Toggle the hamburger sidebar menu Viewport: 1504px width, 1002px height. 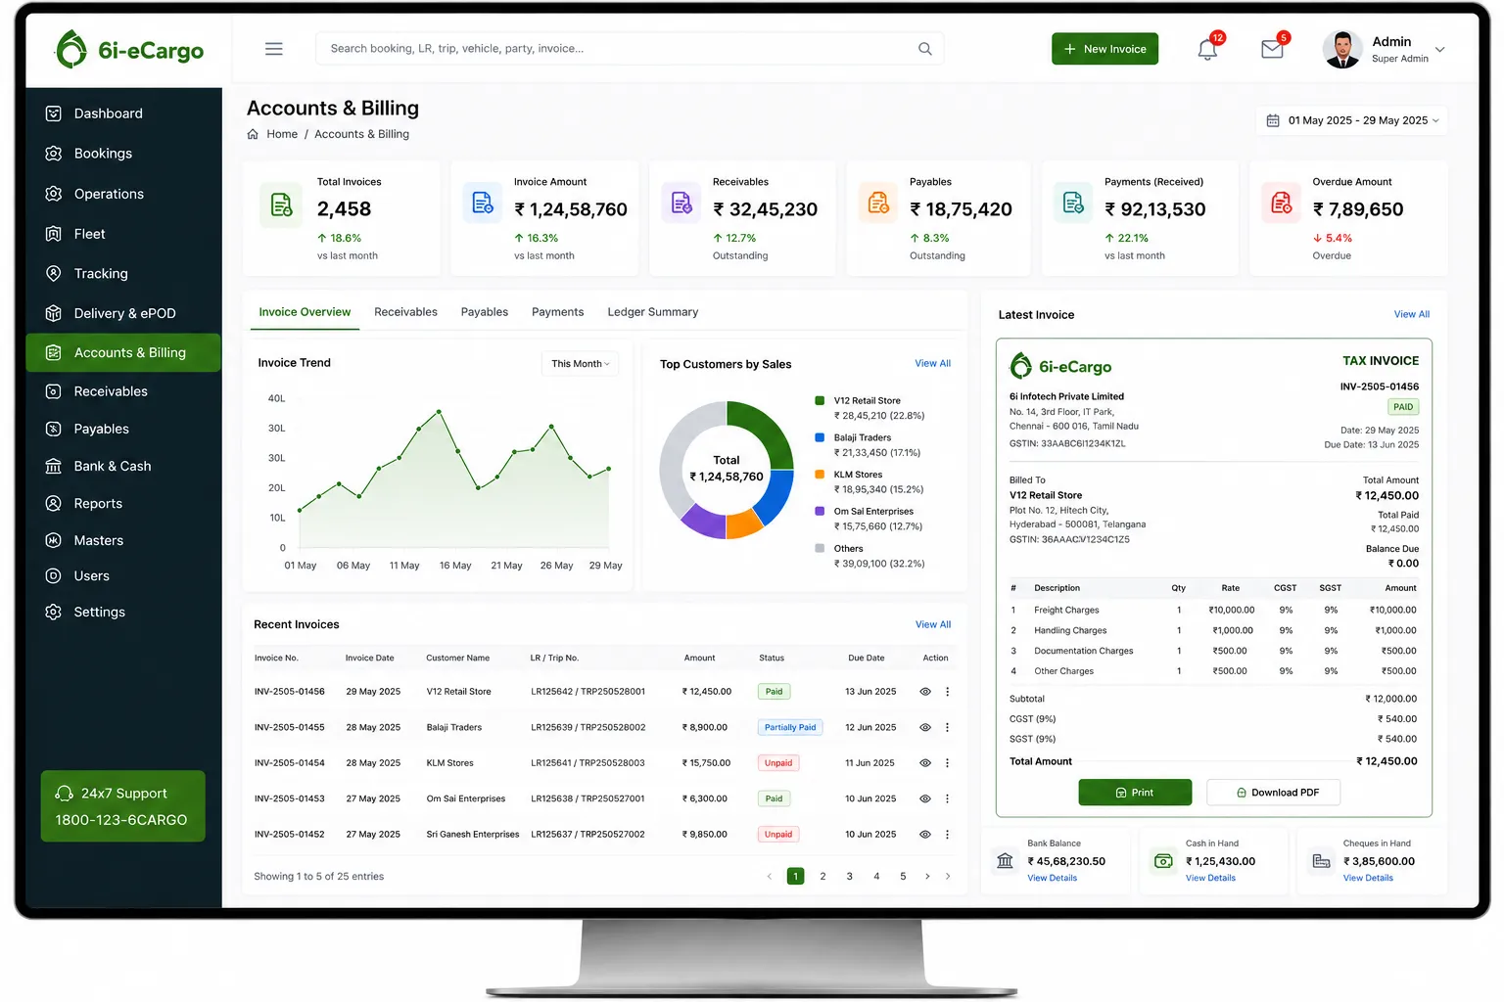pyautogui.click(x=274, y=49)
